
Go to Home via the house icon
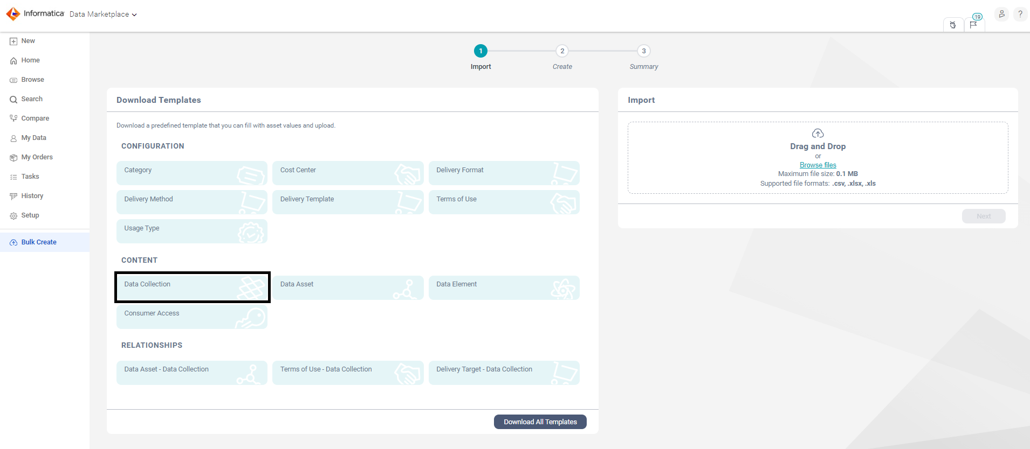13,61
